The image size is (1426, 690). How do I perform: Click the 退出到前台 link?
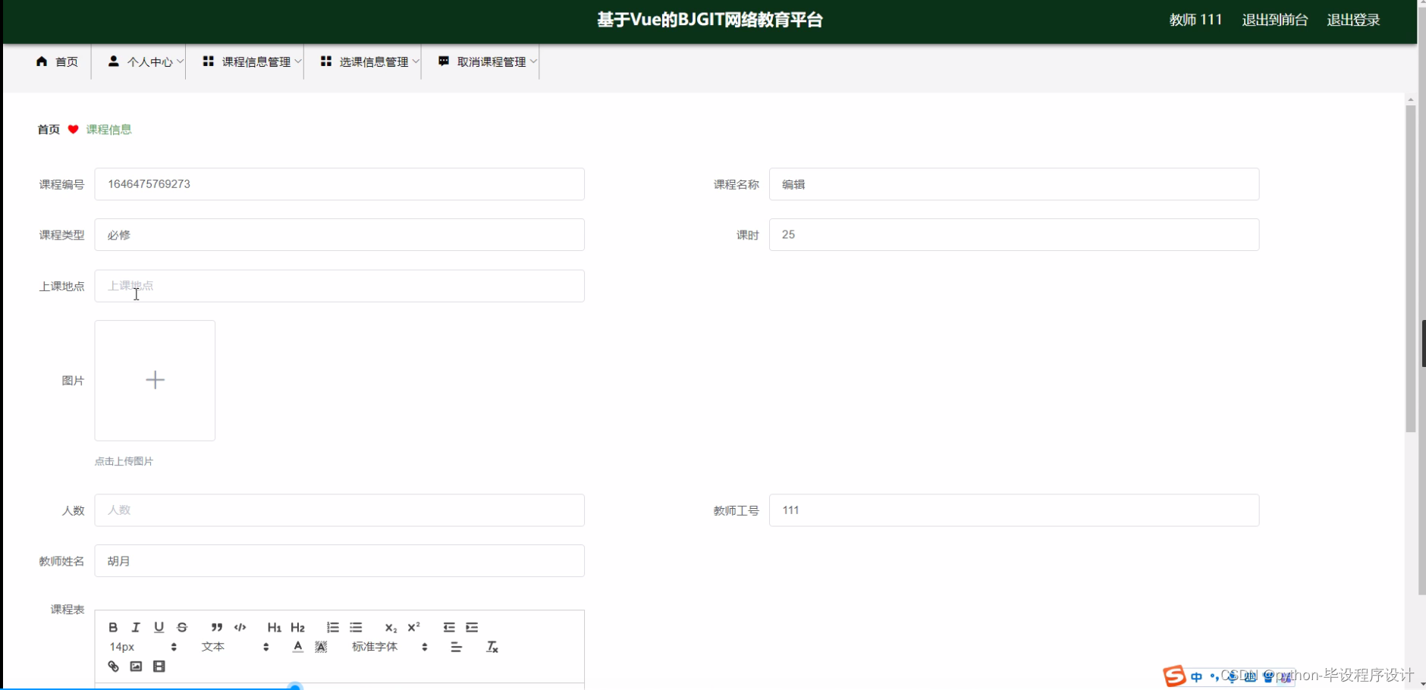click(x=1274, y=20)
